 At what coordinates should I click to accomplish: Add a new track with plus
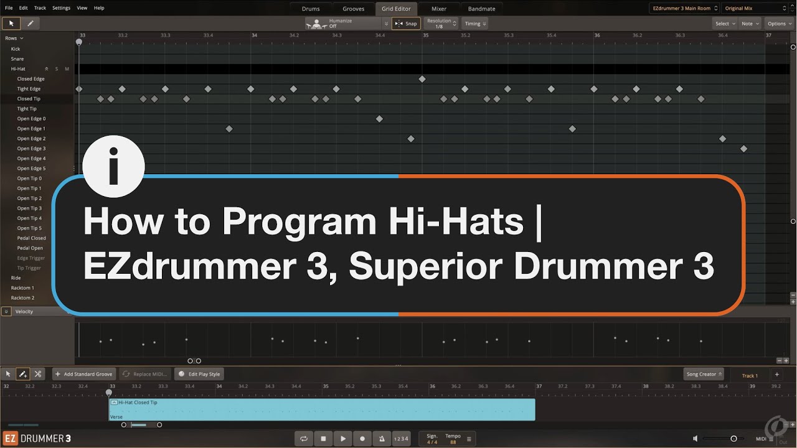(776, 375)
